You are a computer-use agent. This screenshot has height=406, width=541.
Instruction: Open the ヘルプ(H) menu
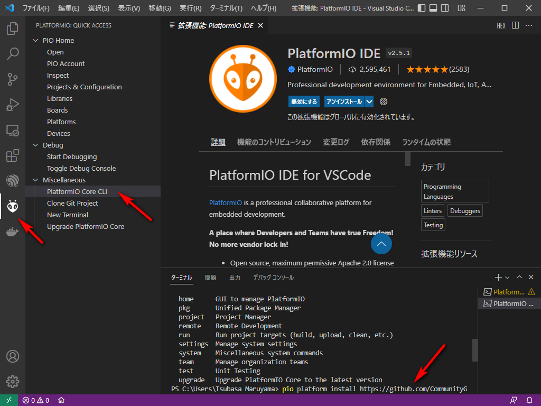(x=264, y=8)
